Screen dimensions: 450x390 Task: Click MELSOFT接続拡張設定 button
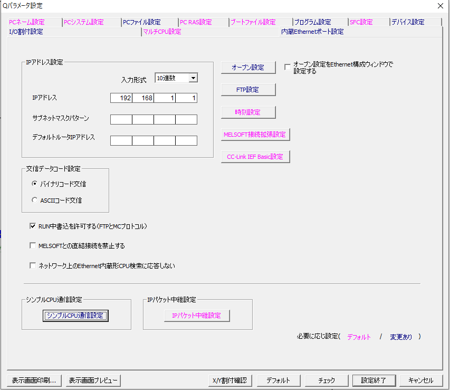pos(255,134)
